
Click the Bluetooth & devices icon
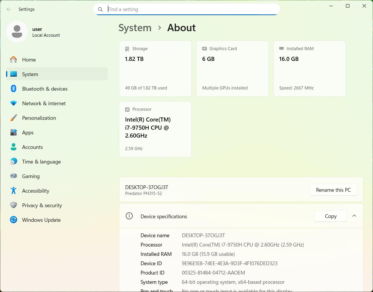[x=13, y=89]
